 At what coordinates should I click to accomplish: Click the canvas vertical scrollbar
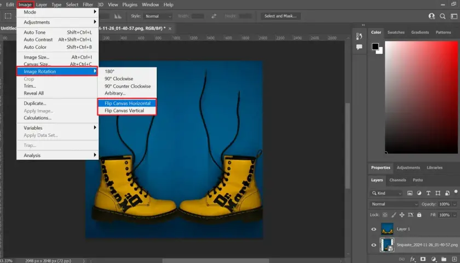pos(348,146)
